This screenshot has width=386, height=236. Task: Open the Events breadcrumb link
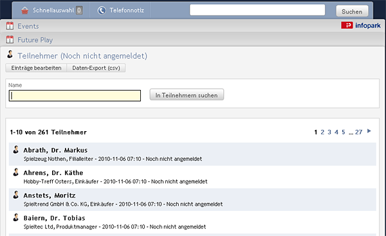coord(28,26)
